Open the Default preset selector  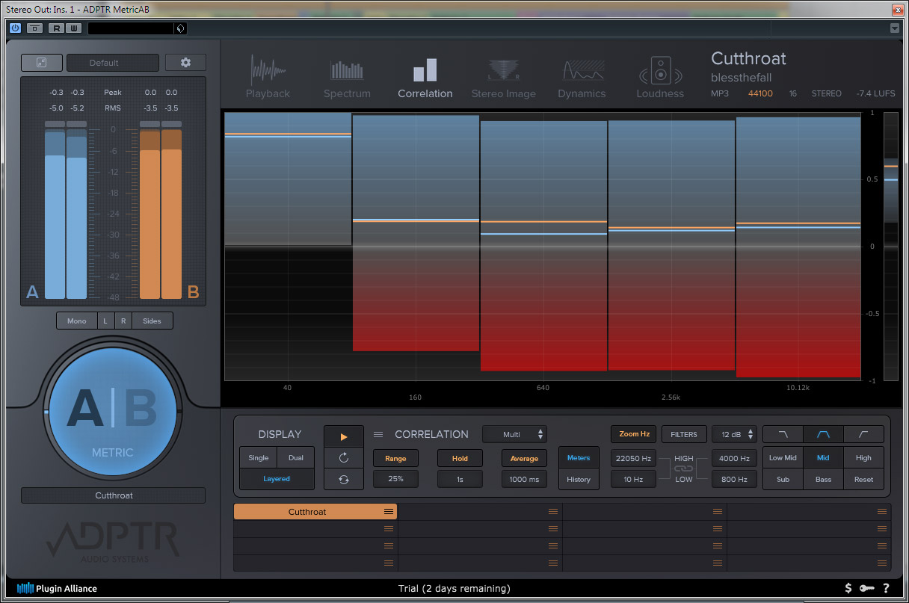point(113,63)
